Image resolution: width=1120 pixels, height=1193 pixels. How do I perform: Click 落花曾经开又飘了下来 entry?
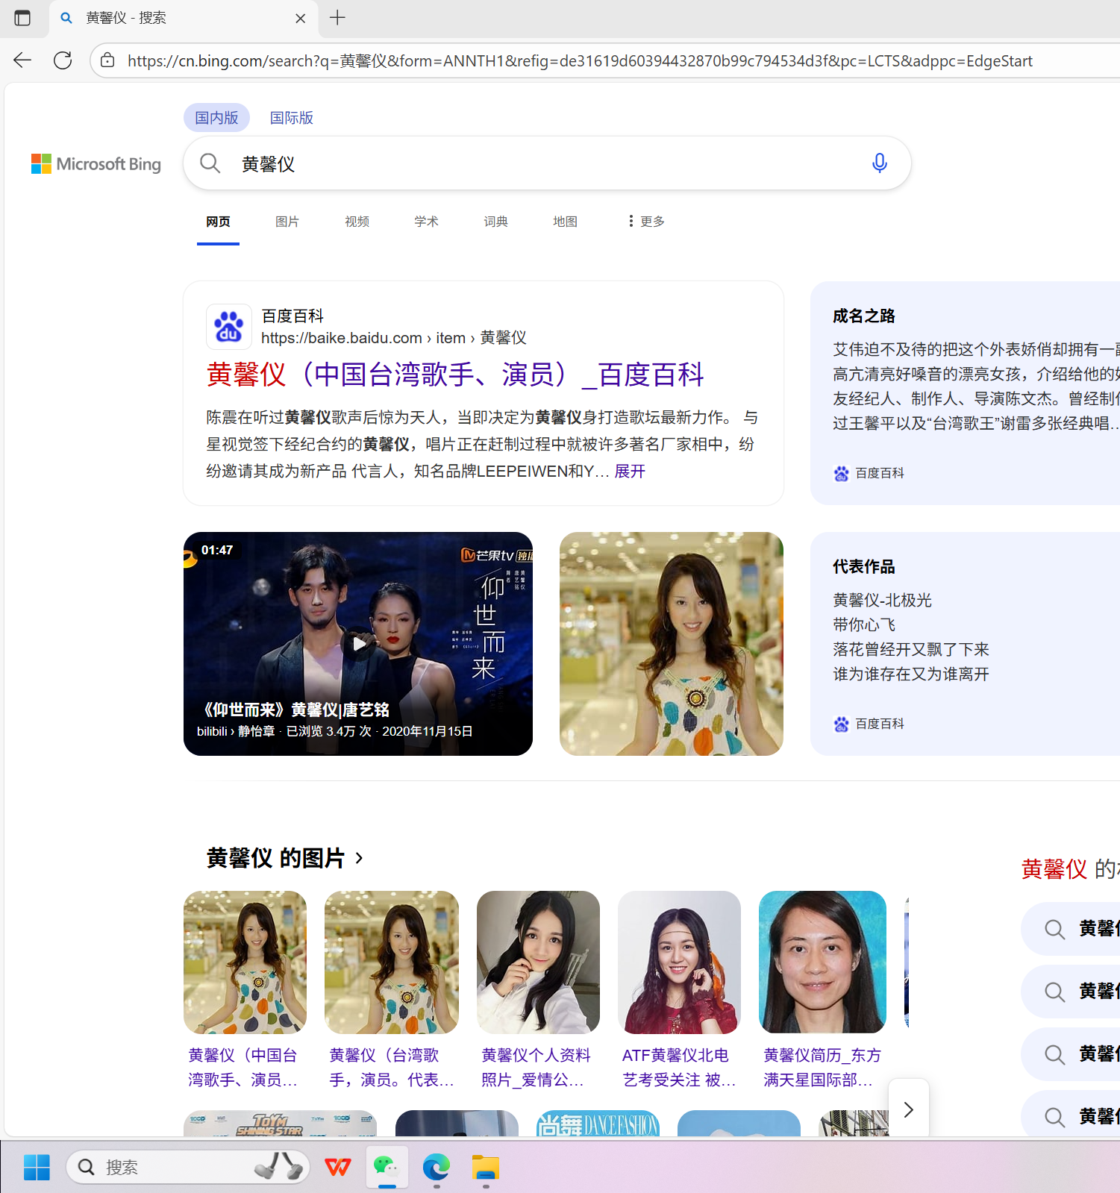point(911,649)
